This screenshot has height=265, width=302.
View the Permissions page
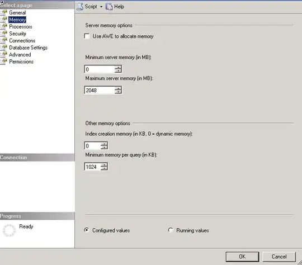coord(21,61)
